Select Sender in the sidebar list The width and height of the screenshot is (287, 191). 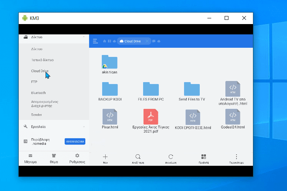pos(36,115)
